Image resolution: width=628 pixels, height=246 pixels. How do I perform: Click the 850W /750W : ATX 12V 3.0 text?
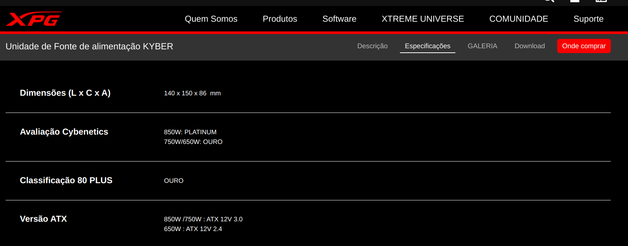(203, 219)
